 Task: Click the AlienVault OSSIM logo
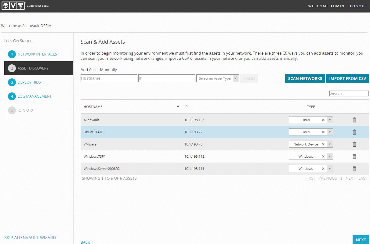click(25, 6)
